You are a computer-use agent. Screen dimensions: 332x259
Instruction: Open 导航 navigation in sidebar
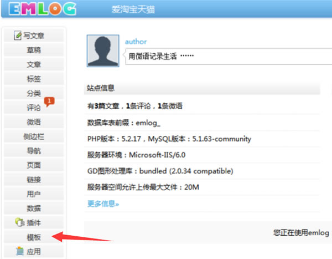34,151
